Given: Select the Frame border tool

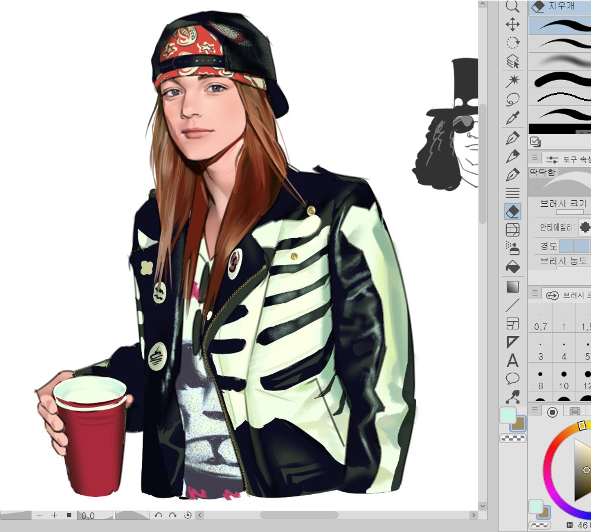Looking at the screenshot, I should (x=513, y=323).
